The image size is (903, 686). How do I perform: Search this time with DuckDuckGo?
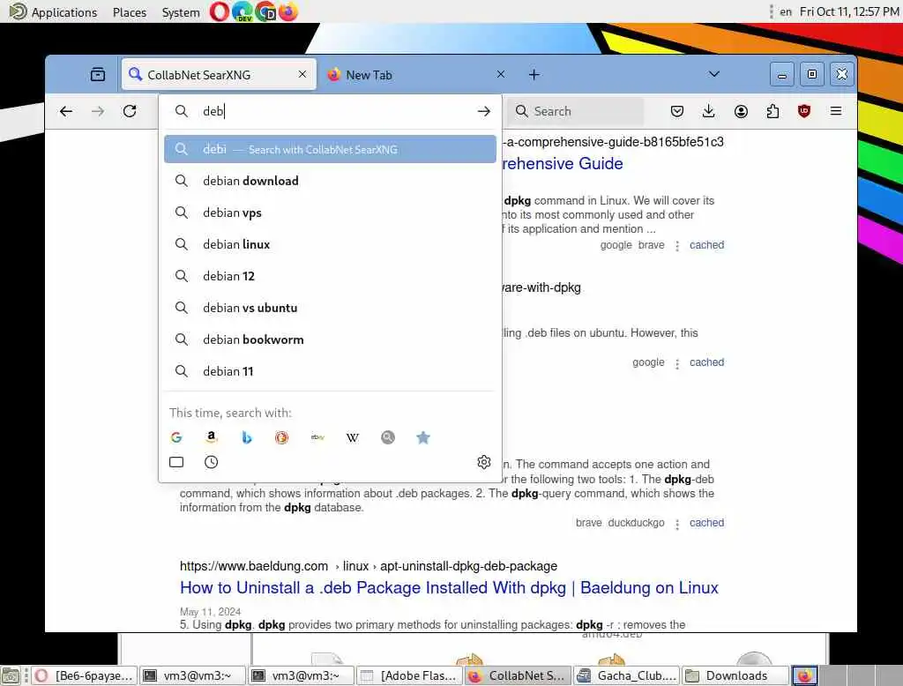[281, 437]
